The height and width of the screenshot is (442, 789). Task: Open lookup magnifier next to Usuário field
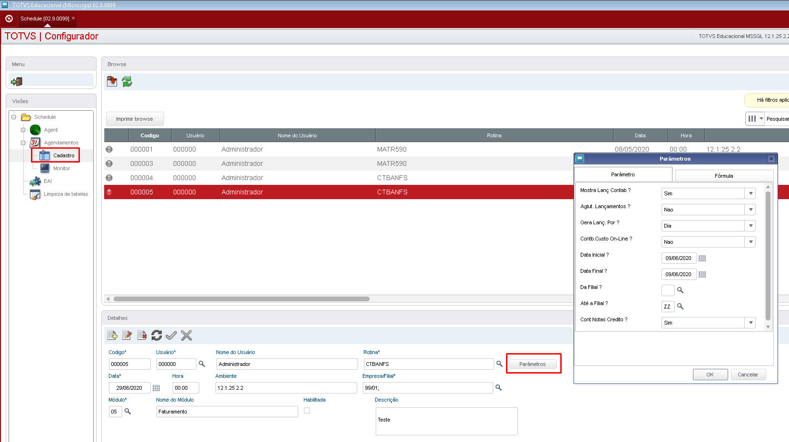[x=202, y=364]
